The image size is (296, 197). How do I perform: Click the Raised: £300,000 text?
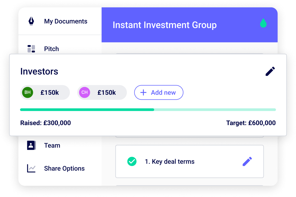(x=46, y=123)
